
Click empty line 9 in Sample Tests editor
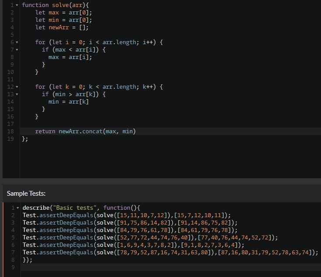click(x=171, y=267)
